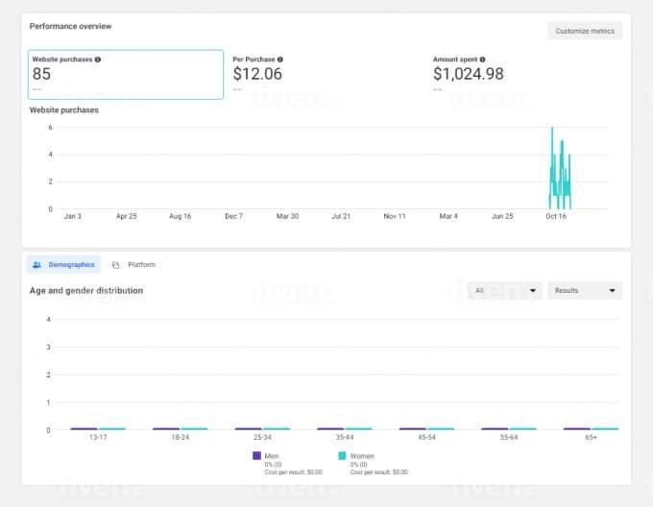Click the $1,024.98 amount spent value
The width and height of the screenshot is (653, 507).
[x=468, y=74]
